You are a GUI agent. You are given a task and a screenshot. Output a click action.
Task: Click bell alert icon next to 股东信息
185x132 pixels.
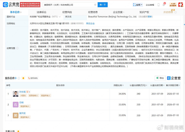coord(23,78)
